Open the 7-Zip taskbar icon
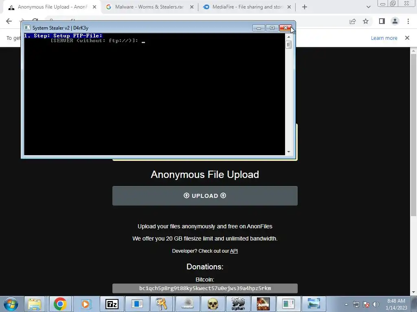The width and height of the screenshot is (417, 312). pos(112,304)
